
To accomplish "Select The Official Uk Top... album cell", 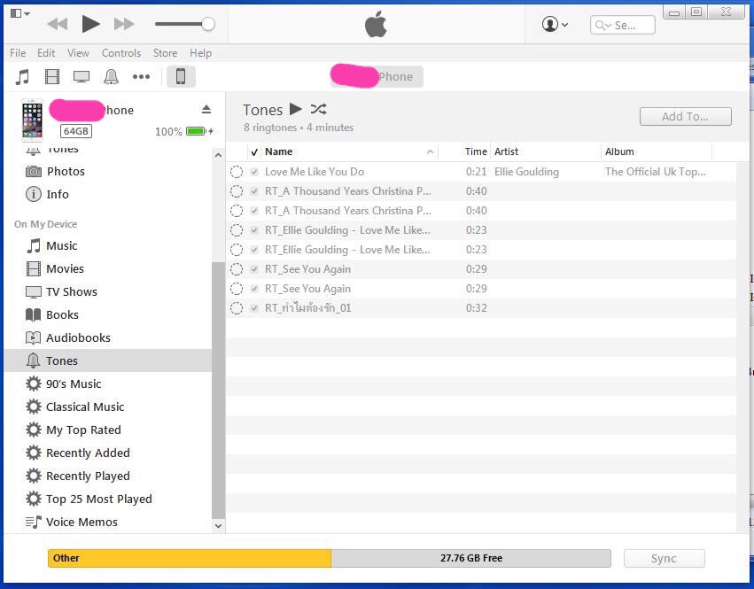I will (x=656, y=172).
